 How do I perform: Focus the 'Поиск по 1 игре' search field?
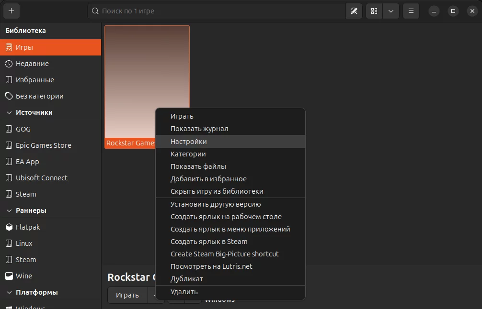pos(217,11)
